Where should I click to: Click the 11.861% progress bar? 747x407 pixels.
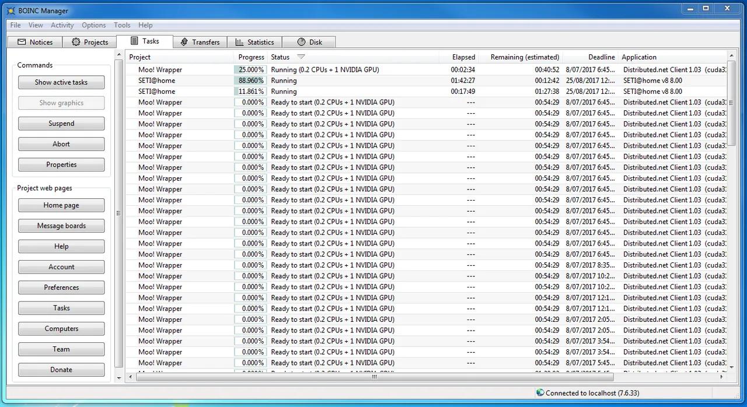(250, 92)
